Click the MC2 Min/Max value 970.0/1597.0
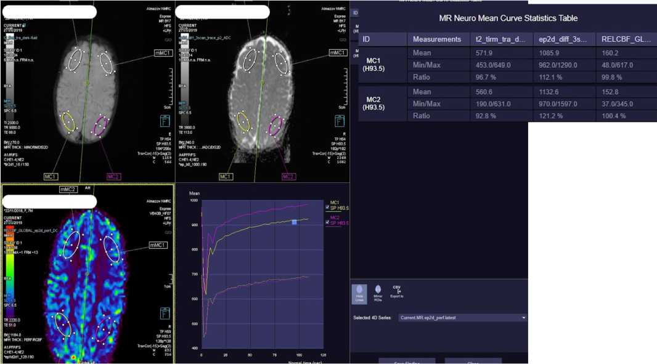The width and height of the screenshot is (657, 364). tap(558, 104)
